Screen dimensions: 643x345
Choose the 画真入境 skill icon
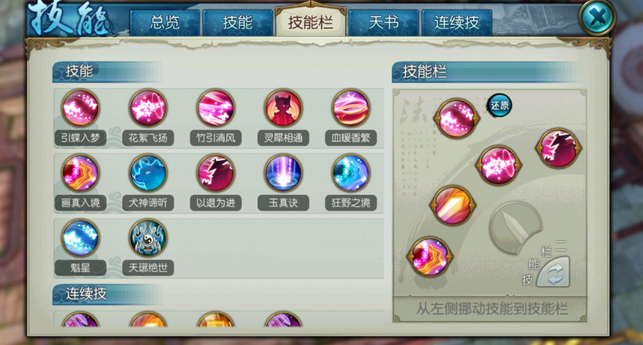[x=80, y=173]
